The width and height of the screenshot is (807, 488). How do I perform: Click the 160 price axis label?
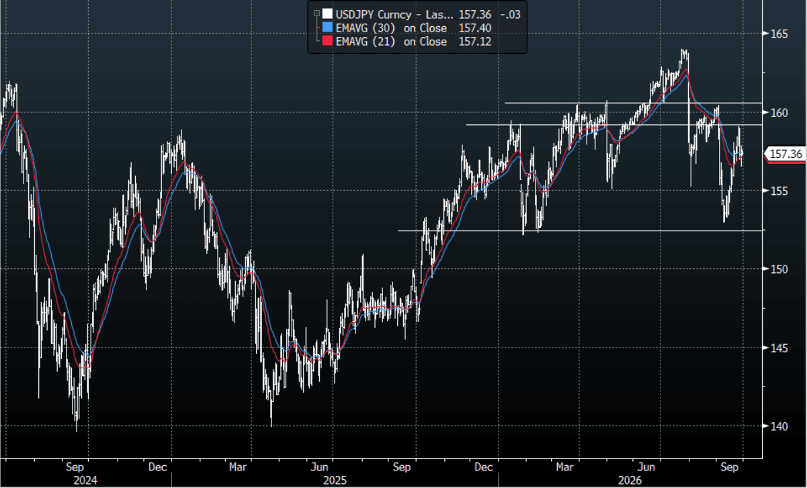pos(778,112)
